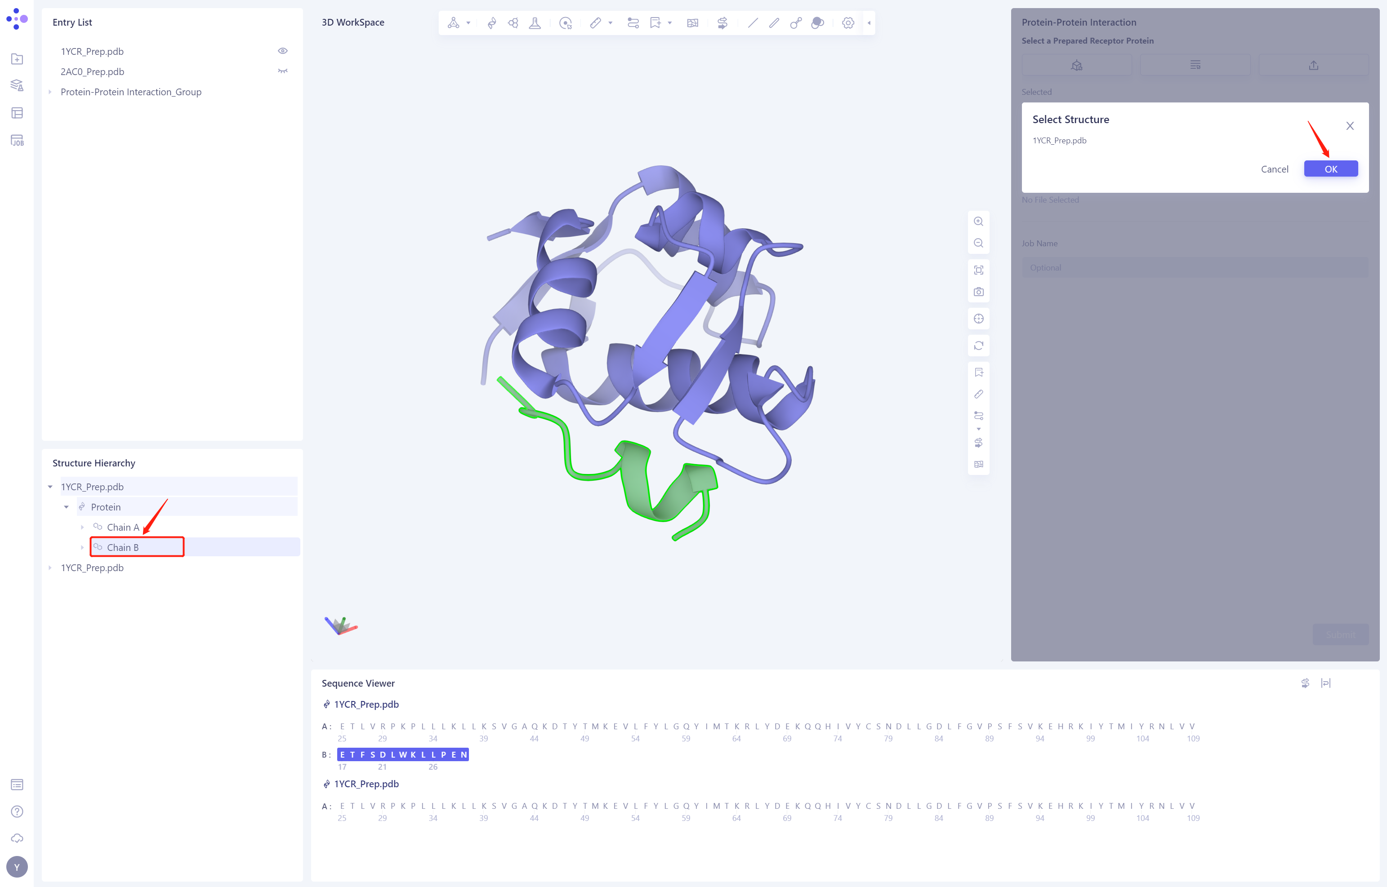Screen dimensions: 1387x887
Task: Click the Job Name optional input field
Action: click(x=1195, y=268)
